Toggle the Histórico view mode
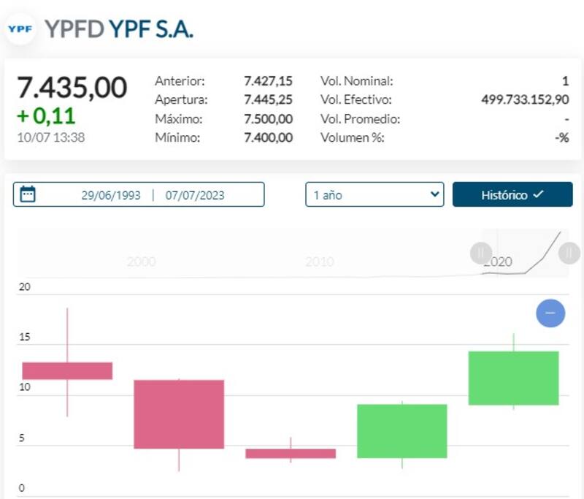584x499 pixels. (512, 194)
